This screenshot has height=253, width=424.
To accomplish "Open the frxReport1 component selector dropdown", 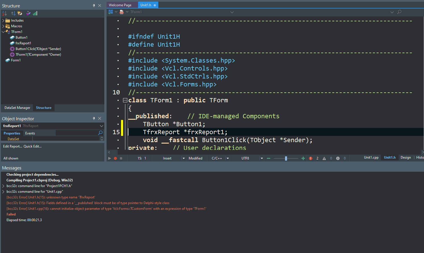I will click(x=101, y=126).
